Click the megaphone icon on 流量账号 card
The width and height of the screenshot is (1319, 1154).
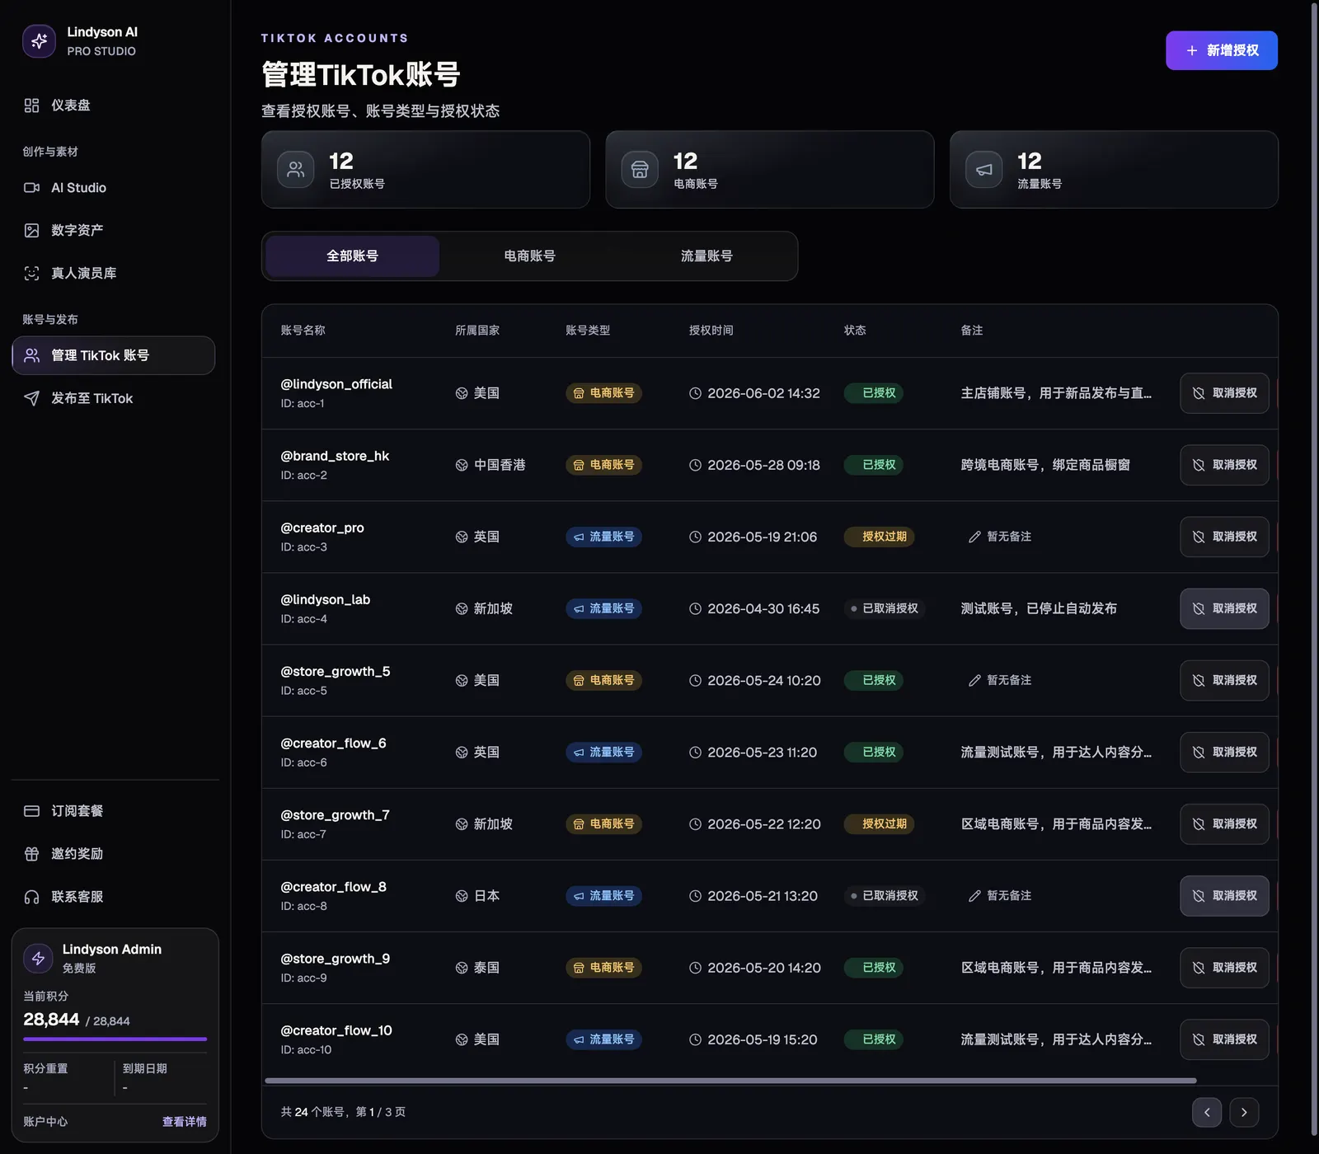984,170
